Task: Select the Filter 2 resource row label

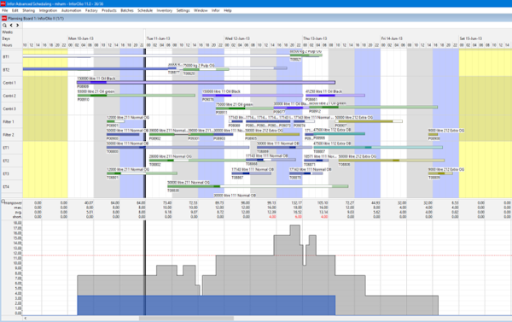Action: point(9,135)
